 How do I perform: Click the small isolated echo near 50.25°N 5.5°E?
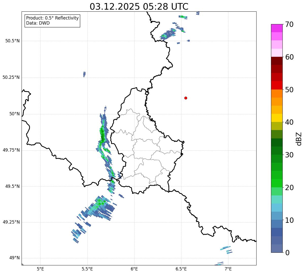84,74
